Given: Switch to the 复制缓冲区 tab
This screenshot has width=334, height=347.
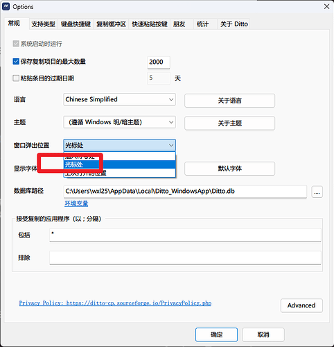Looking at the screenshot, I should (x=111, y=24).
